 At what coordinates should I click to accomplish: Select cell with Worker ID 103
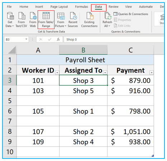tap(38, 91)
